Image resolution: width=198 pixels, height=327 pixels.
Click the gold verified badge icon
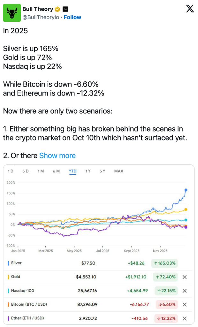point(57,9)
